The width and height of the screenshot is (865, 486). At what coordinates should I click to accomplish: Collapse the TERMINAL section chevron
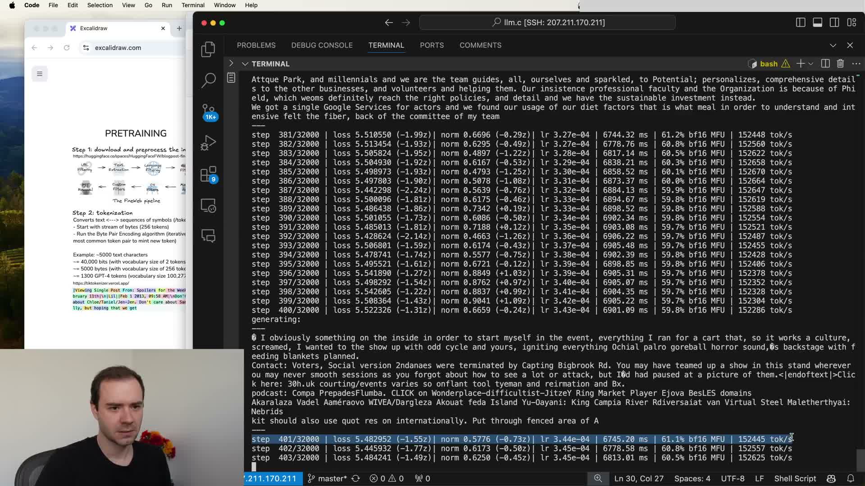tap(245, 64)
